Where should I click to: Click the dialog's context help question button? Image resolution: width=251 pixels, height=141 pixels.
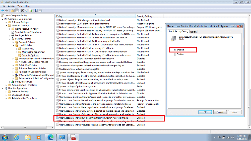233,26
